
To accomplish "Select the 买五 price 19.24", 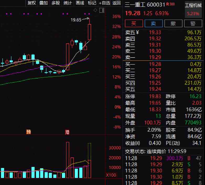I will pyautogui.click(x=155, y=89).
